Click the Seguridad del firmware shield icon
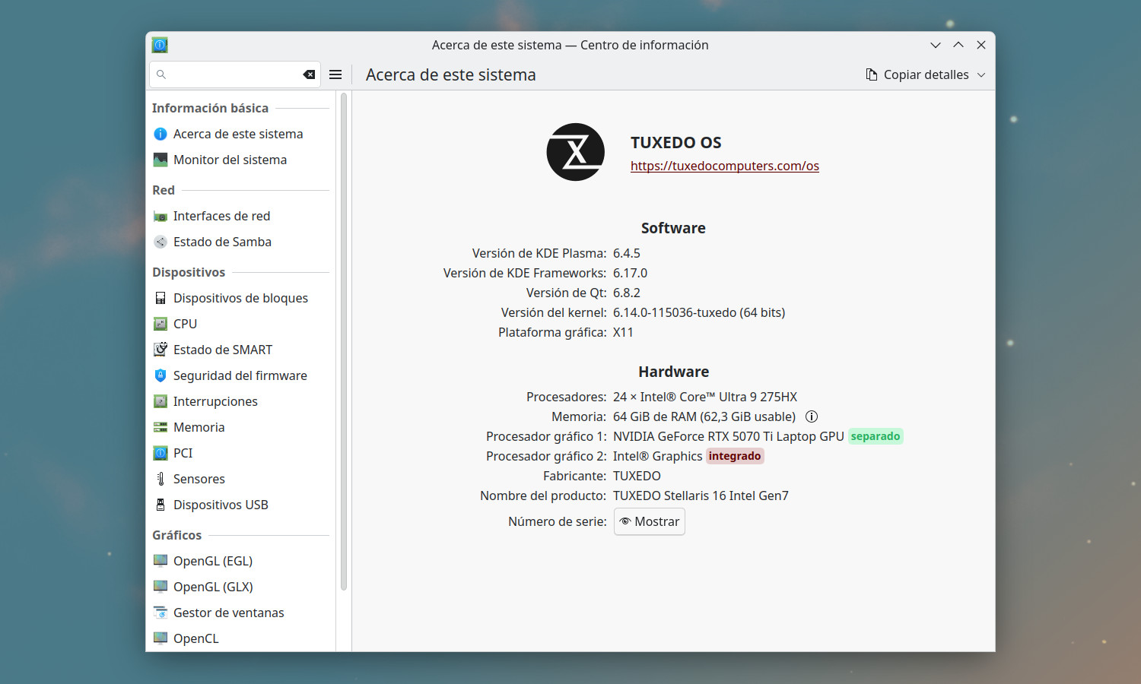1141x684 pixels. click(161, 375)
